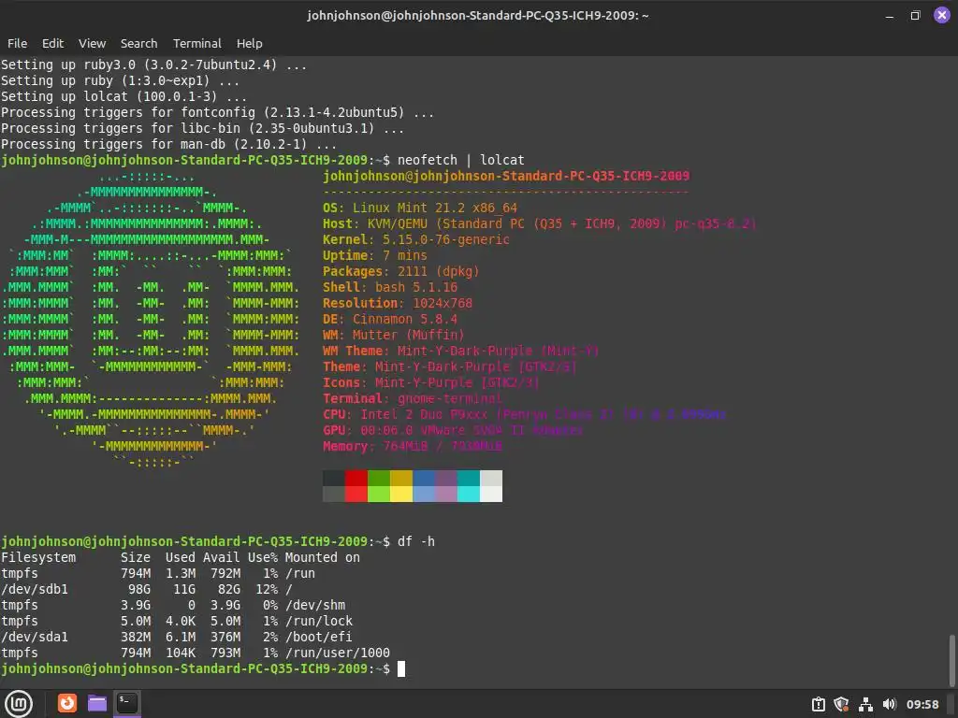Click the 'Host: KVM/QEMU' line
This screenshot has width=958, height=718.
tap(540, 223)
